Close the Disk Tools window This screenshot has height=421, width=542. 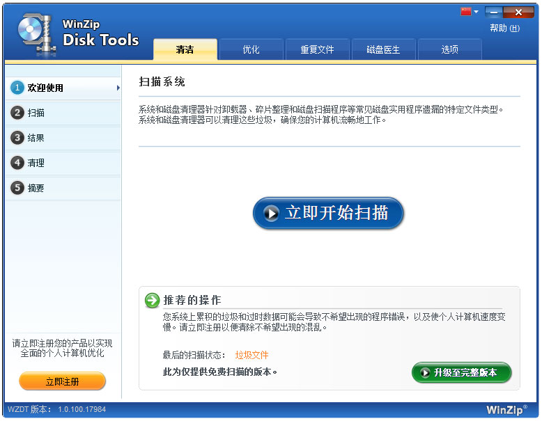pos(518,13)
